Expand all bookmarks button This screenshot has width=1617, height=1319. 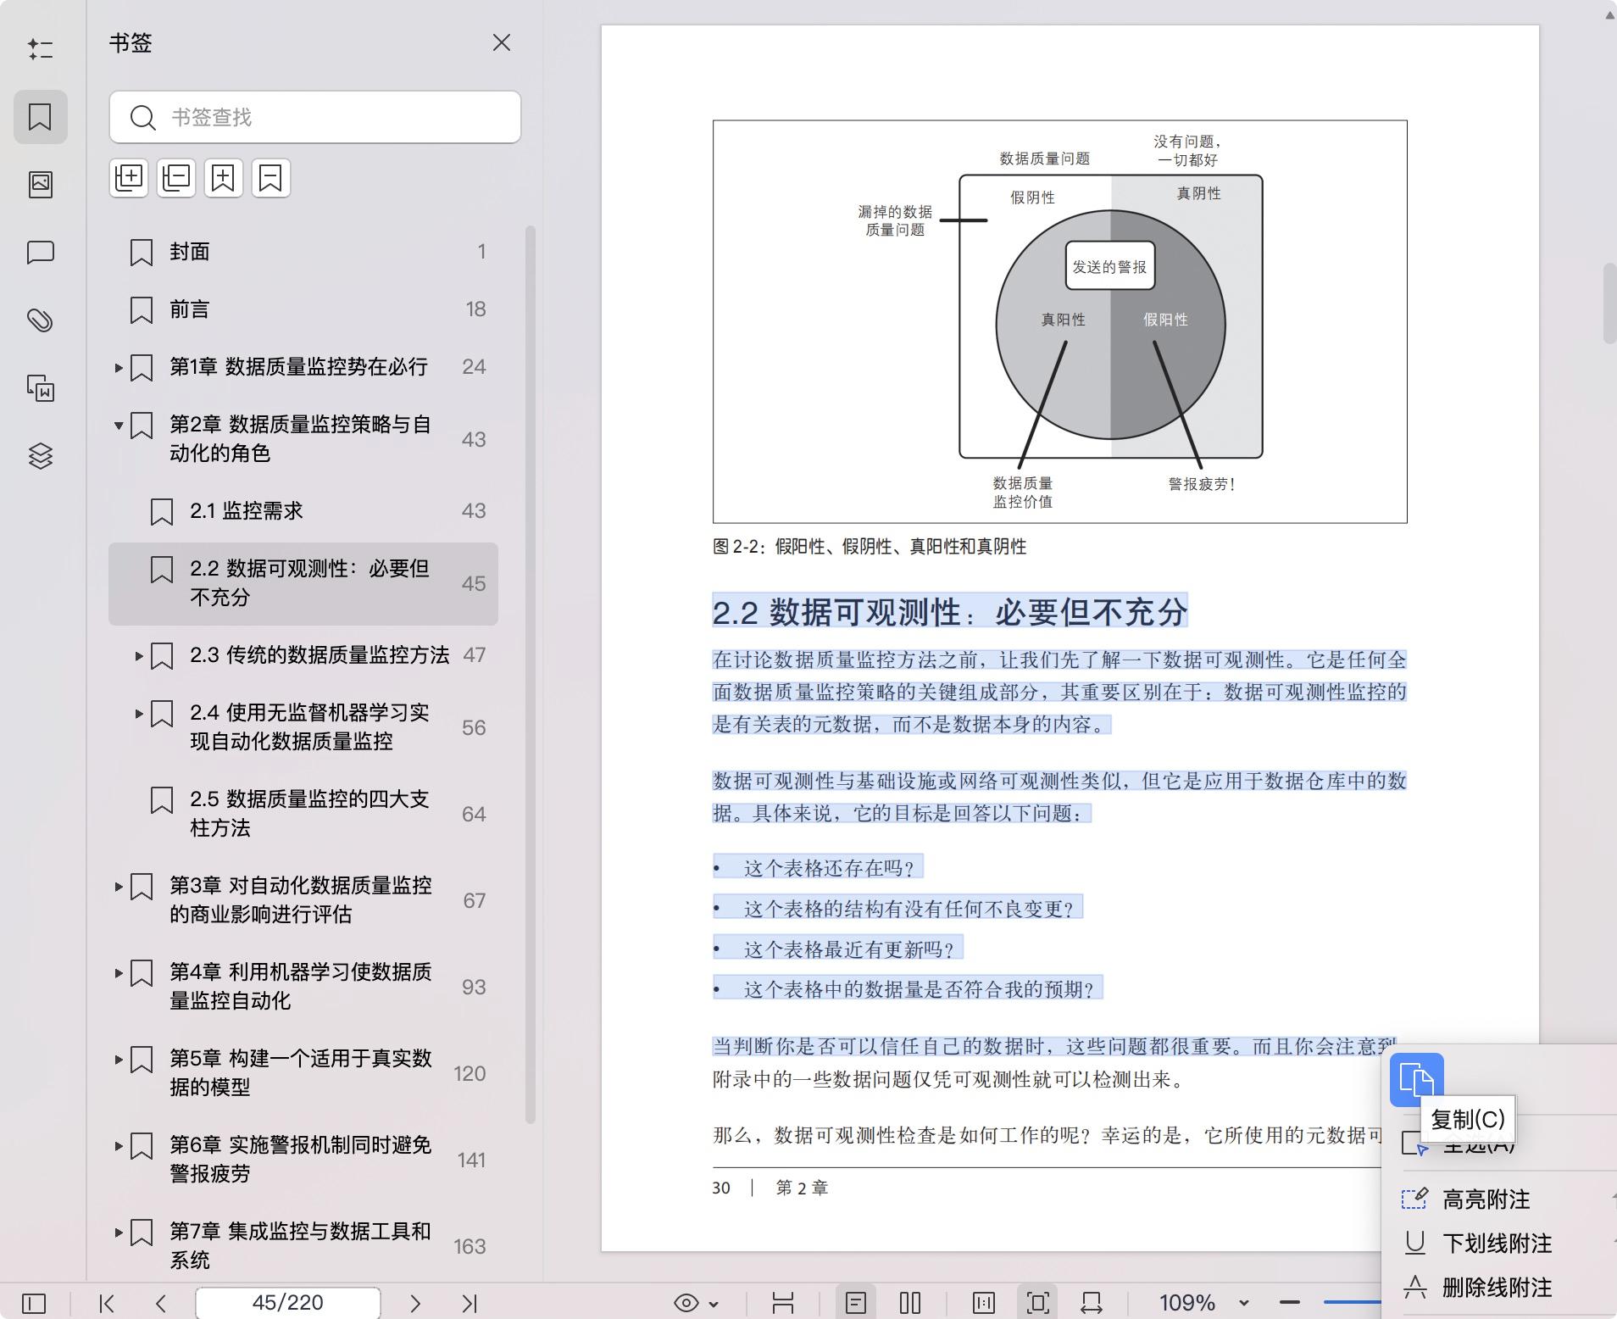tap(129, 178)
